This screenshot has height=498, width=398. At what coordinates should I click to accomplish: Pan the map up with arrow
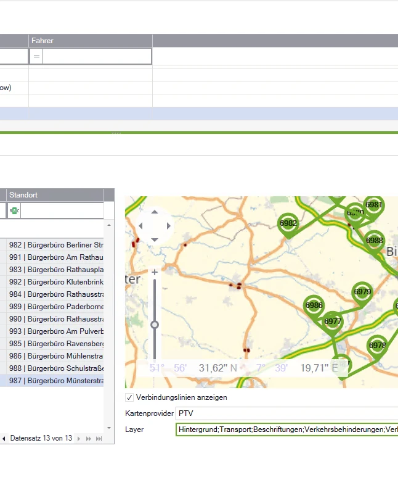point(155,212)
